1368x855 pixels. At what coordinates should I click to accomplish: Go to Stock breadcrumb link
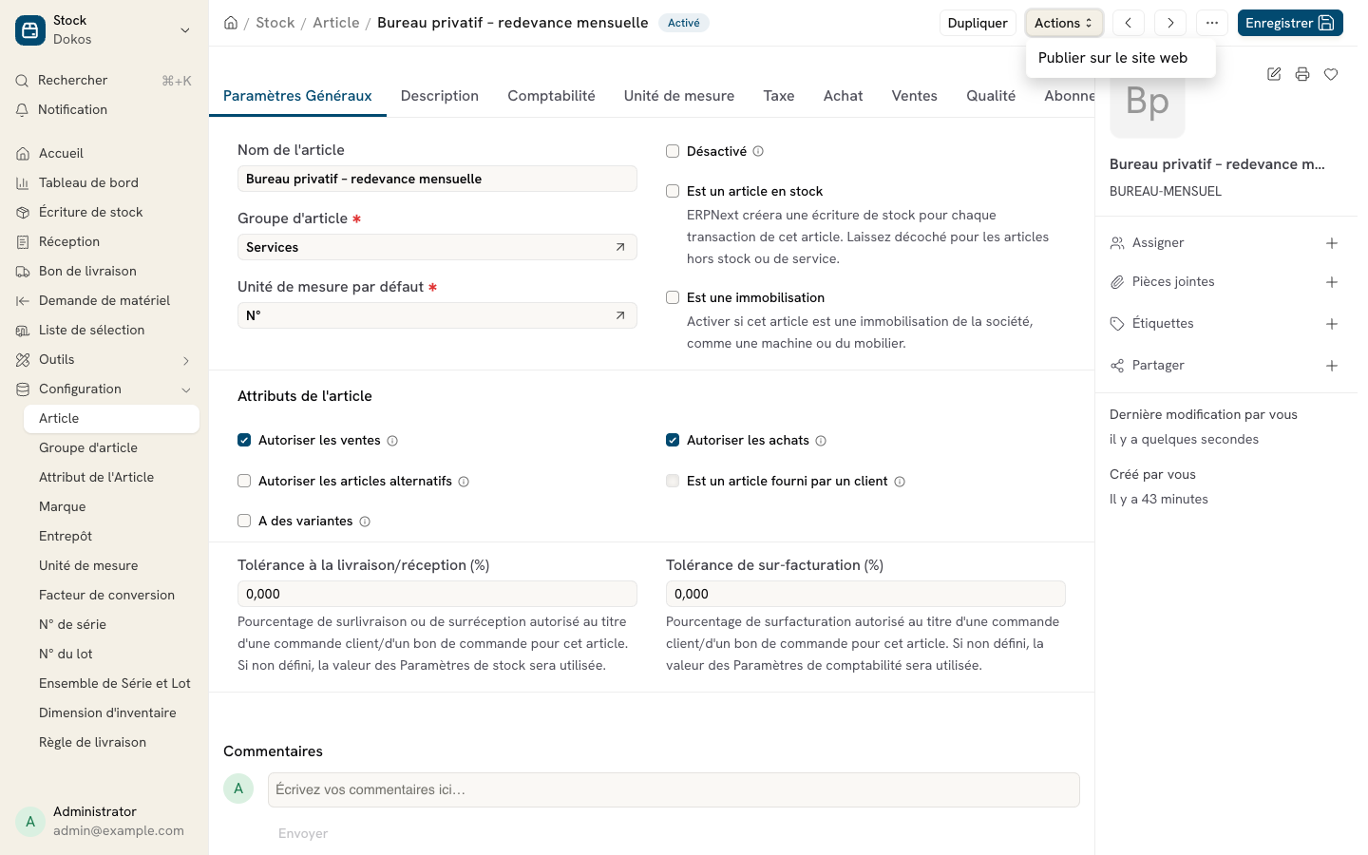point(275,23)
